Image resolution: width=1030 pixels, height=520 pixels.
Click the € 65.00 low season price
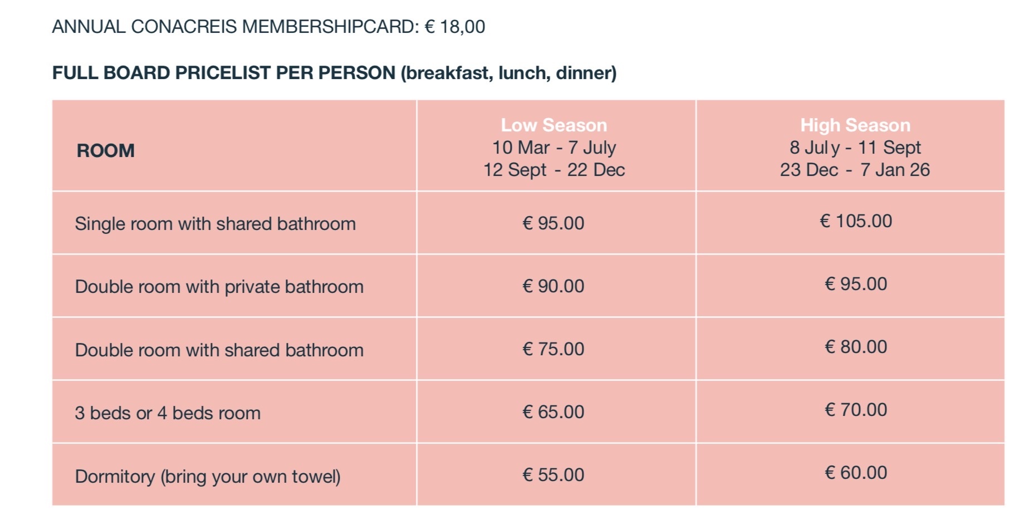553,412
